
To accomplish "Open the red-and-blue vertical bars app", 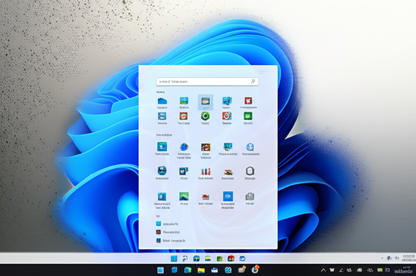I will click(x=206, y=171).
